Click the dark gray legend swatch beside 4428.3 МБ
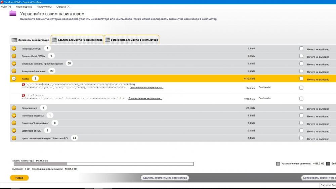This screenshot has width=336, height=189. 328,164
